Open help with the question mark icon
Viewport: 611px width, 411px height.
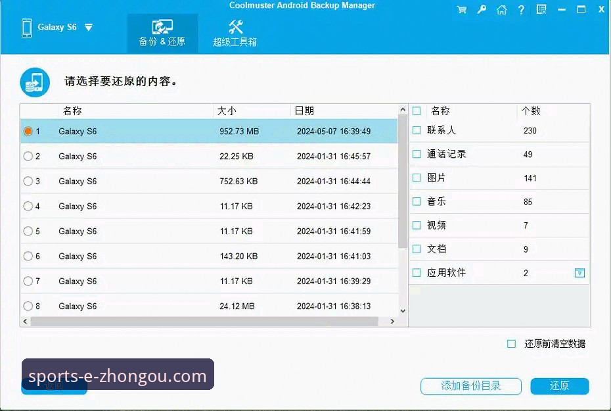coord(522,9)
